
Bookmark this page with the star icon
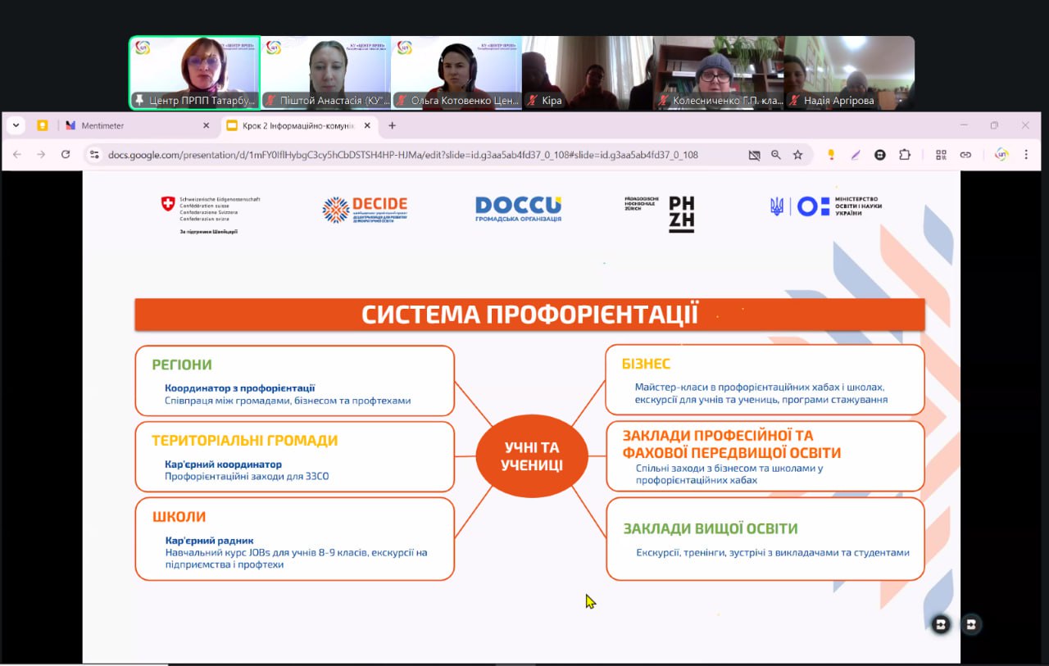[x=797, y=154]
